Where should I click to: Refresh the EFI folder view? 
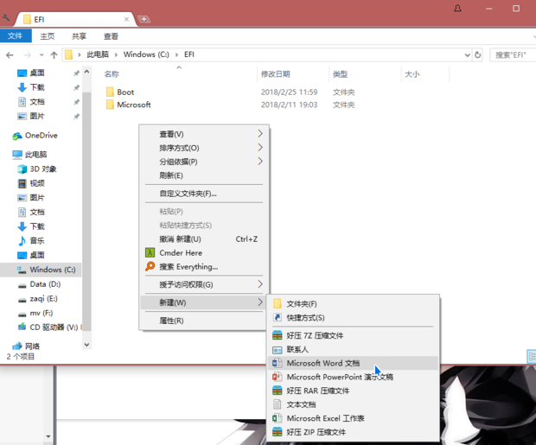point(477,54)
